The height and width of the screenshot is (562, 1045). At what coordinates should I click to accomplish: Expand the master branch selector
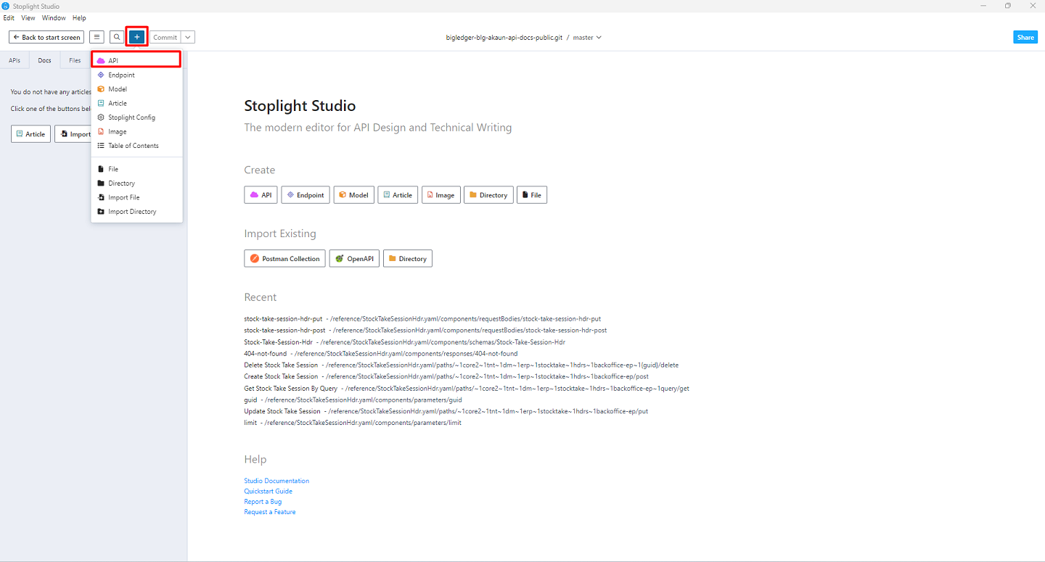587,37
